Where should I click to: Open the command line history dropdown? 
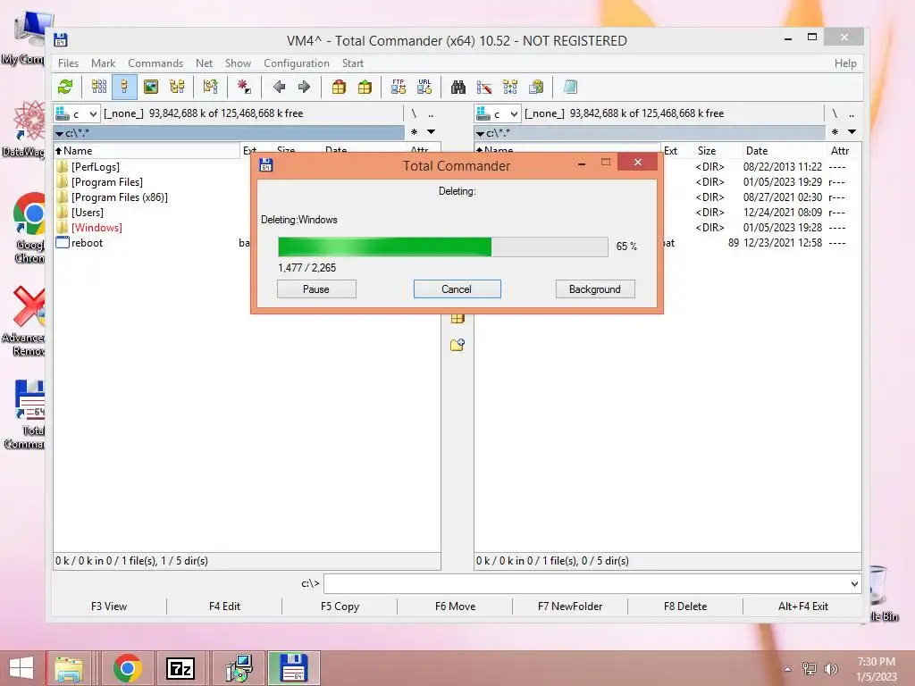[x=854, y=584]
